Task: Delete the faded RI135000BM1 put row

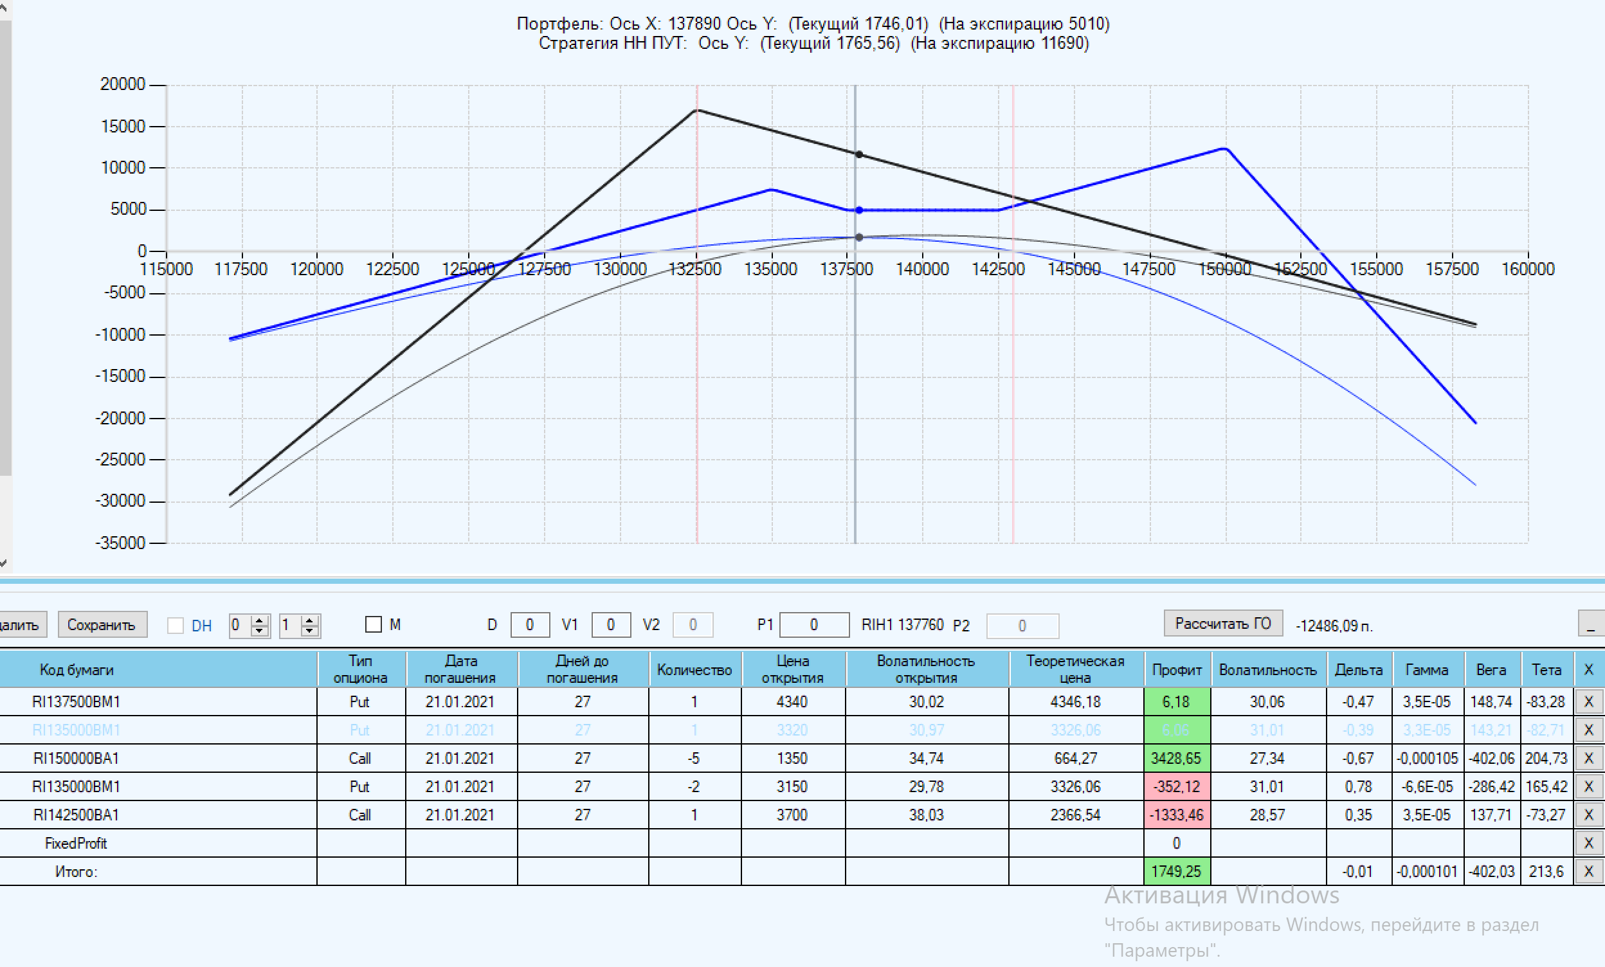Action: pos(1588,730)
